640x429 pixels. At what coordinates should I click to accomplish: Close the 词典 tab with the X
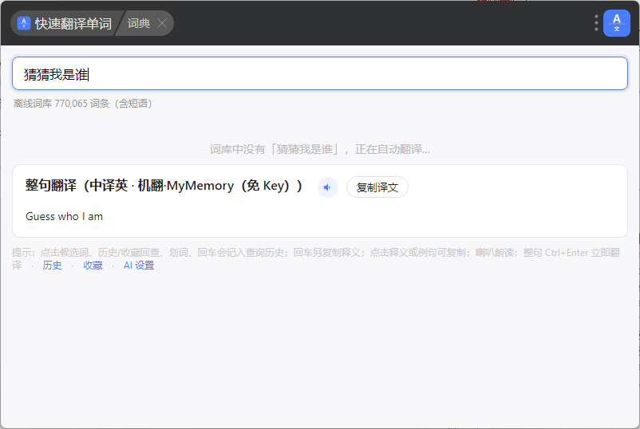pos(162,23)
